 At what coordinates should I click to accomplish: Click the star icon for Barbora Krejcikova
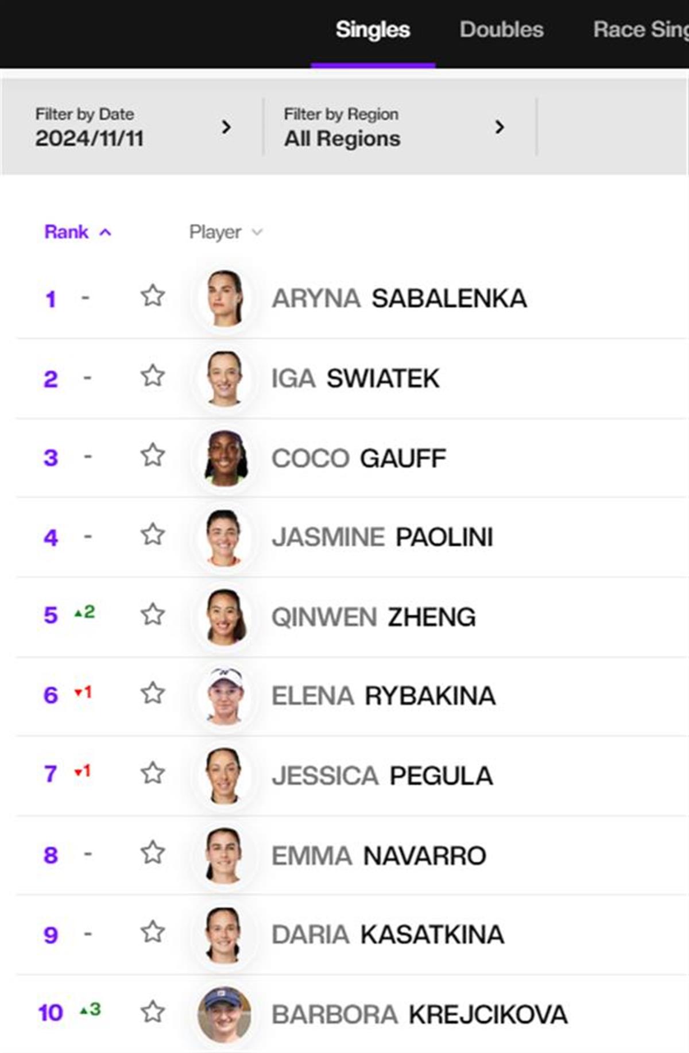pyautogui.click(x=153, y=1012)
